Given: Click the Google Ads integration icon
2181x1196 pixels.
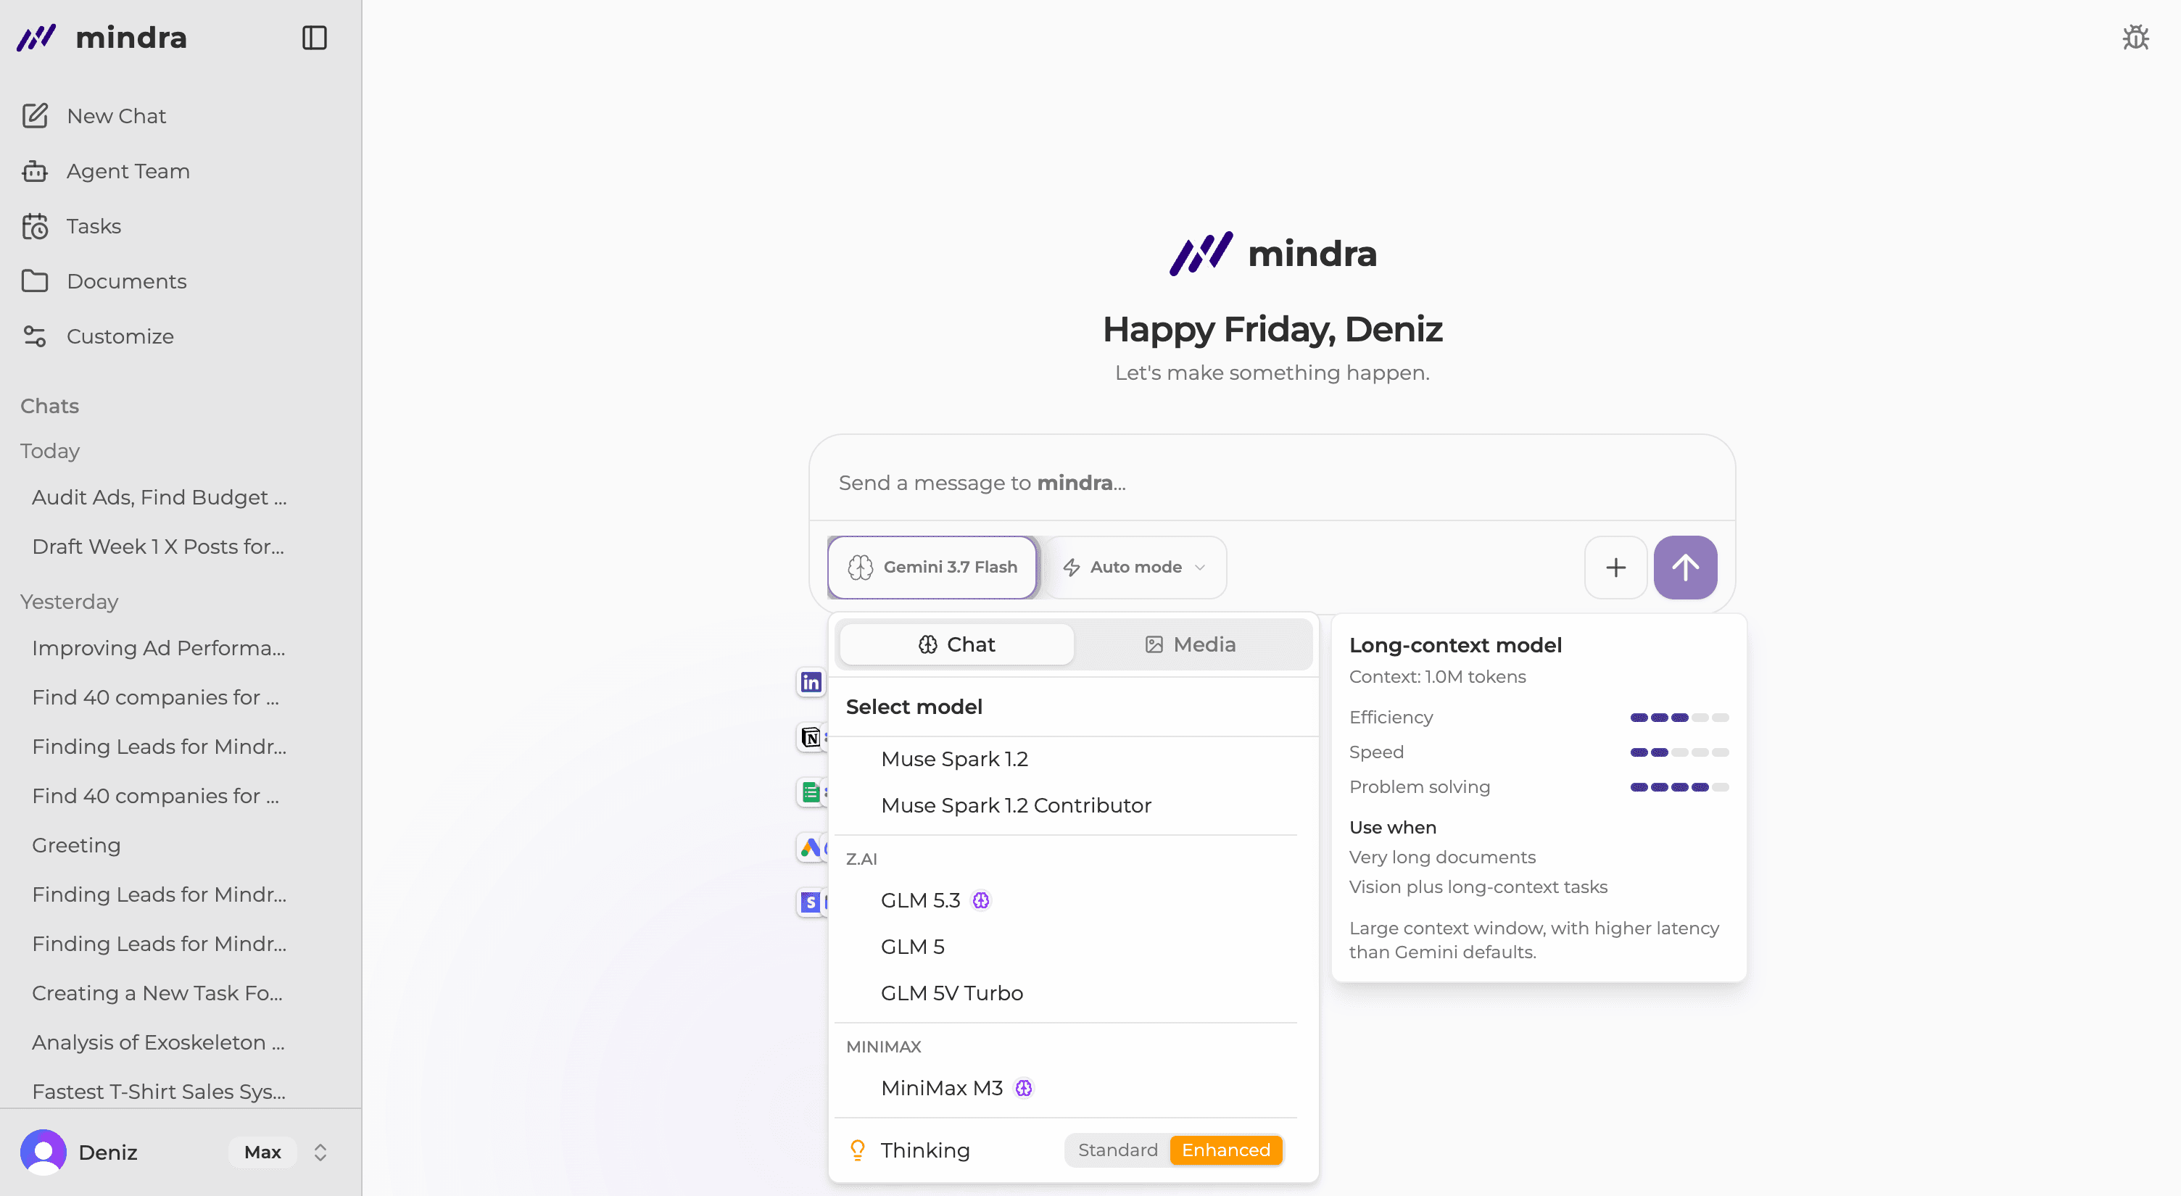Looking at the screenshot, I should click(810, 847).
